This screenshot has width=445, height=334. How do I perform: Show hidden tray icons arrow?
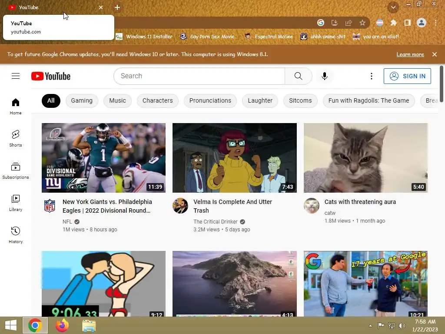click(x=370, y=326)
